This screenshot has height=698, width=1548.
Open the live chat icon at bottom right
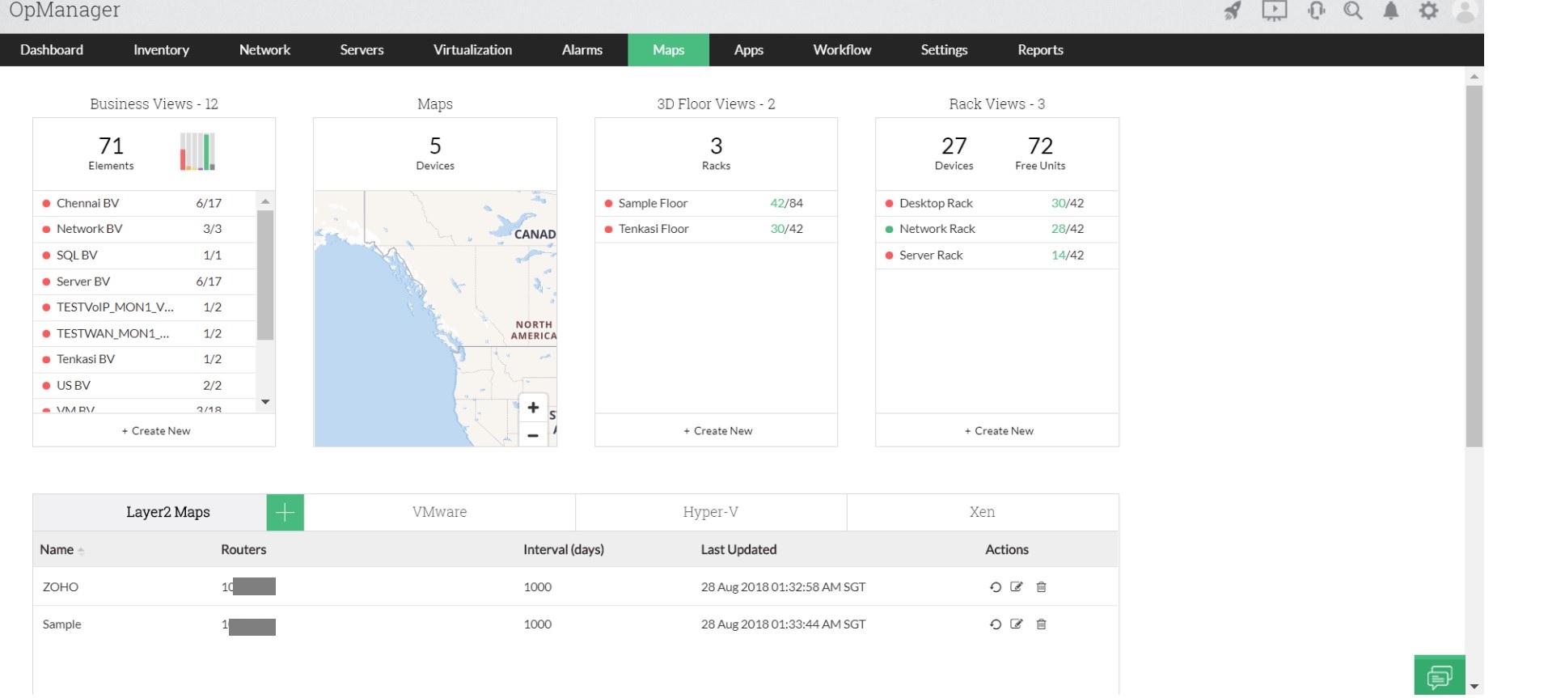point(1439,676)
